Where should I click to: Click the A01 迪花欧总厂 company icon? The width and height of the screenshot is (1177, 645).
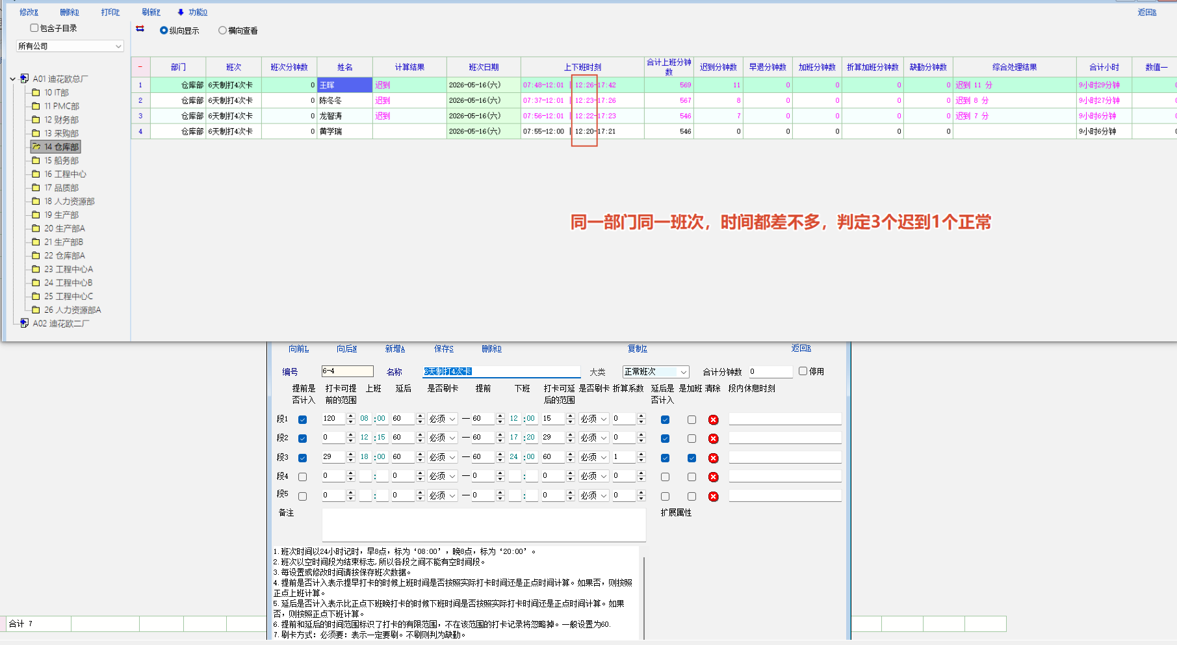pyautogui.click(x=25, y=79)
